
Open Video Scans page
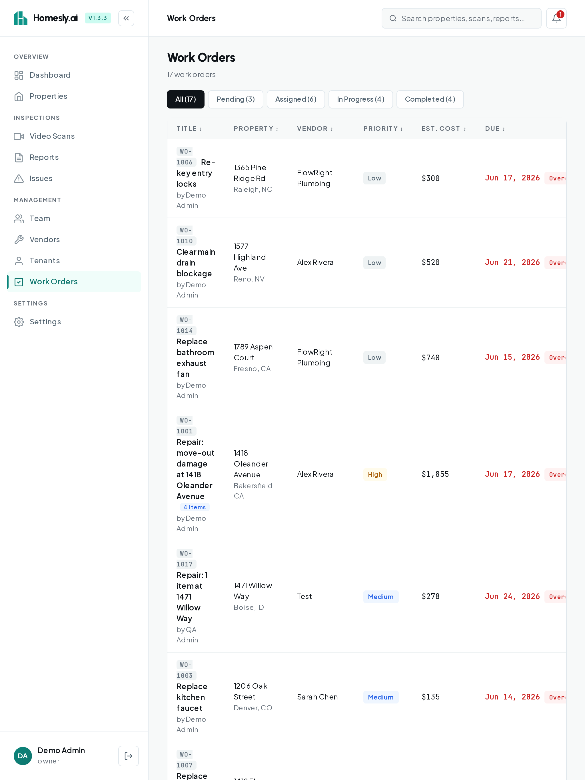(74, 136)
